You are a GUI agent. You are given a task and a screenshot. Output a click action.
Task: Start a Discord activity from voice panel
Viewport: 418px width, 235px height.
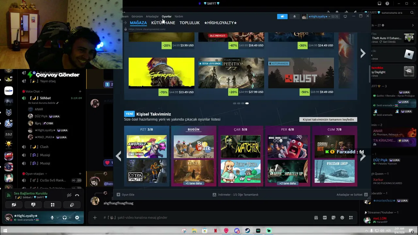click(x=53, y=205)
